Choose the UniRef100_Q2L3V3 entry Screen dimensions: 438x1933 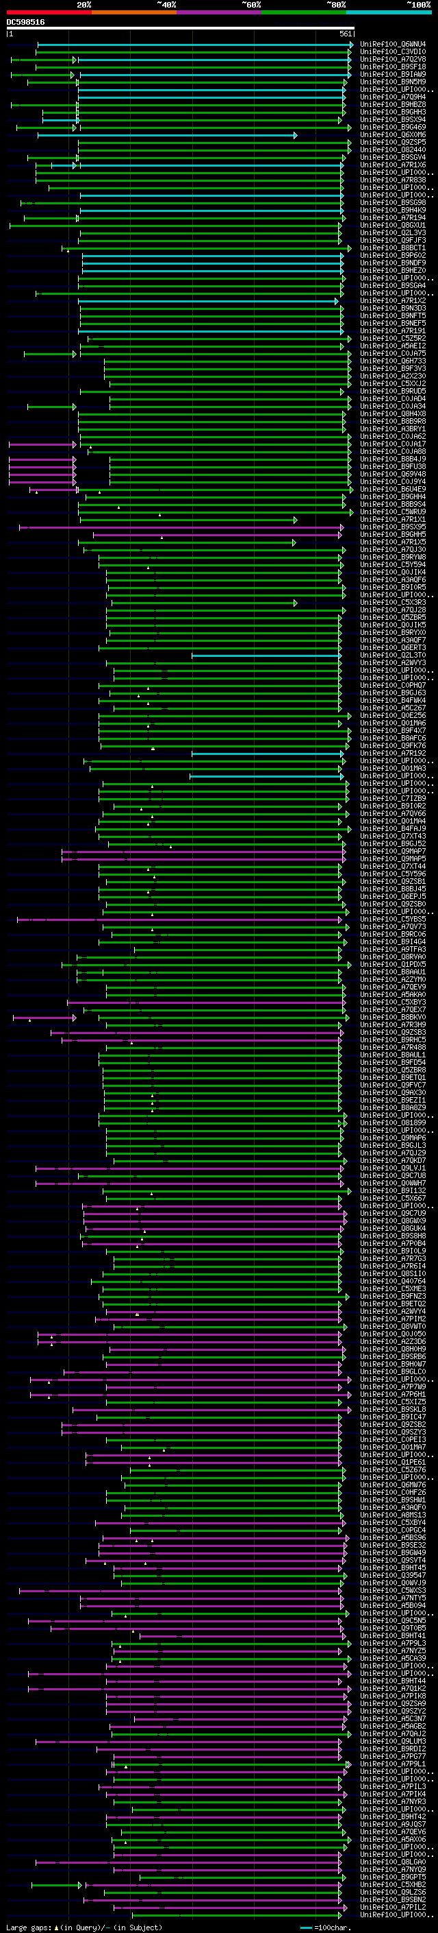pyautogui.click(x=393, y=232)
